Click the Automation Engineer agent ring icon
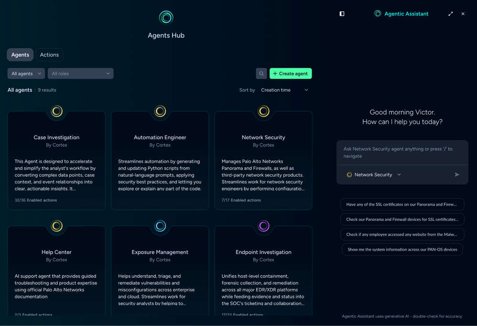Viewport: 477px width, 326px height. (x=160, y=111)
